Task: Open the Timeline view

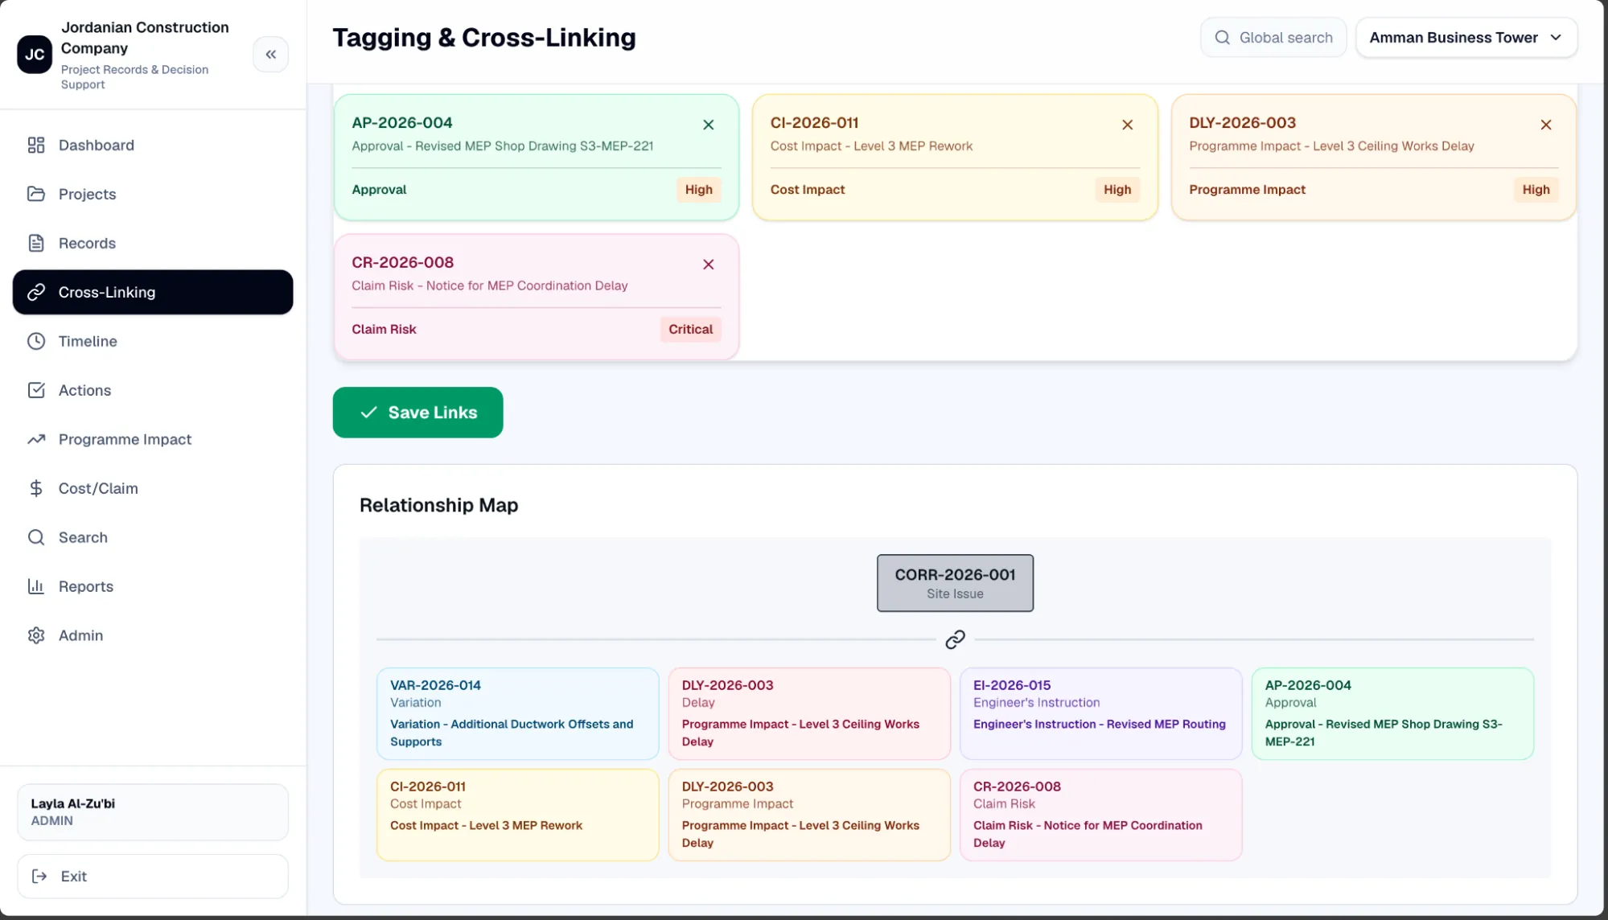Action: 153,341
